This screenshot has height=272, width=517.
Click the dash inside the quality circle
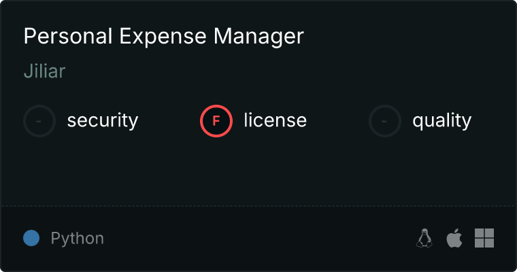[385, 121]
